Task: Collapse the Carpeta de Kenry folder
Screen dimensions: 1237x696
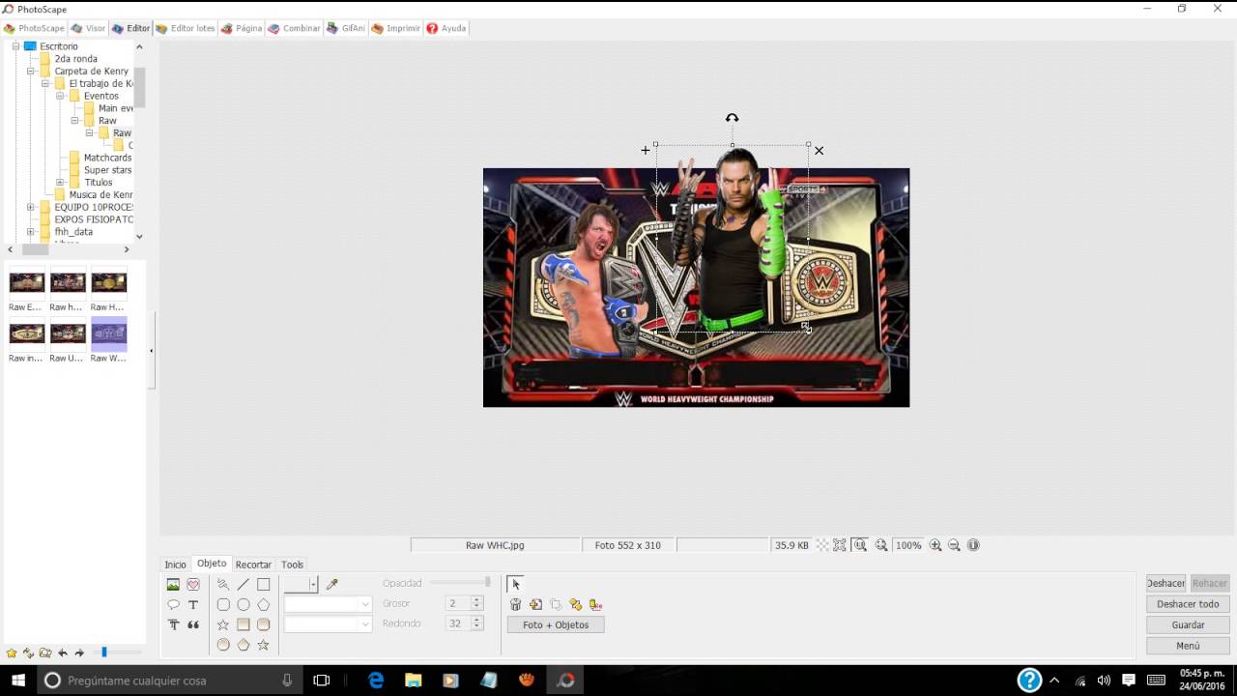Action: [x=31, y=72]
